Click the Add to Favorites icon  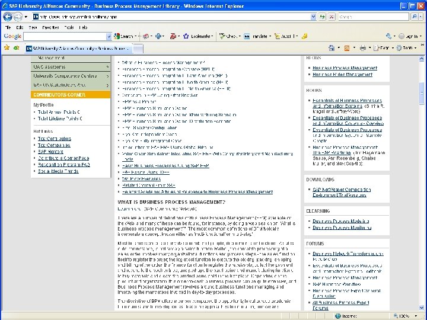[x=17, y=48]
